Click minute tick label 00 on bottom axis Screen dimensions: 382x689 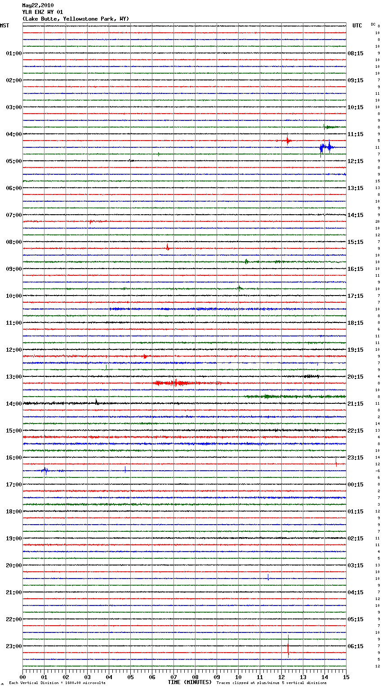point(22,677)
